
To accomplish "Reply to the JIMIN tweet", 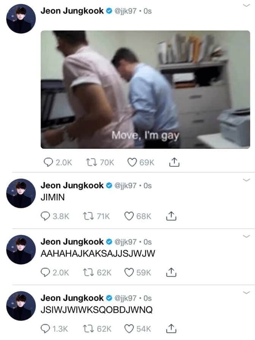I will click(x=45, y=216).
